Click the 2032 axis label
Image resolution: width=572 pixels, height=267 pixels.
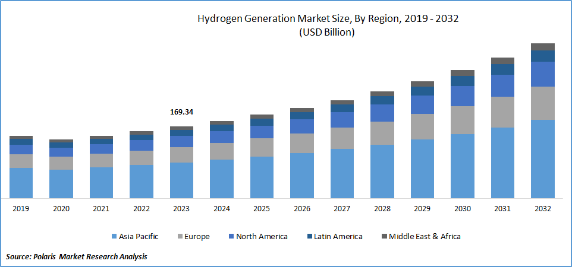click(x=542, y=209)
